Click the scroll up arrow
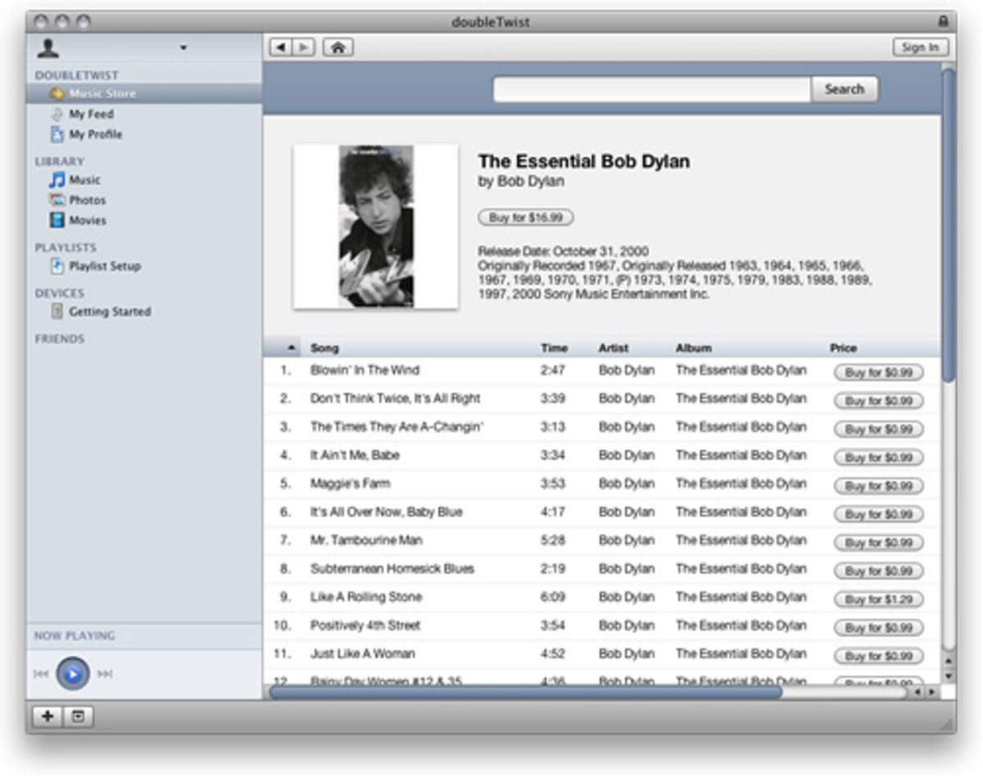 [949, 660]
